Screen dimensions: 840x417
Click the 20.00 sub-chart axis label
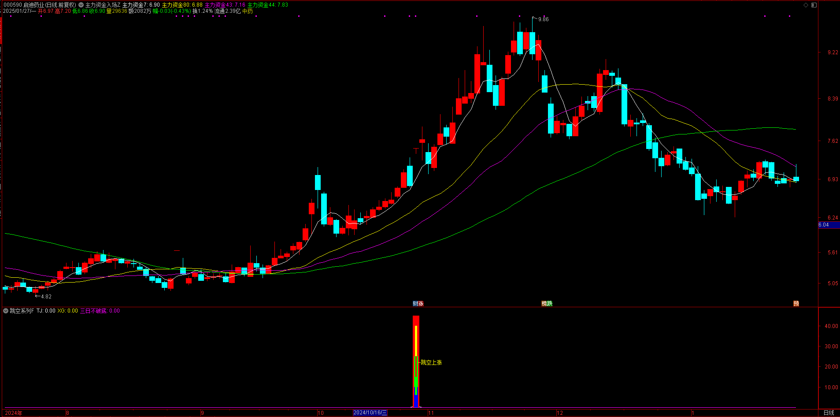coord(831,367)
